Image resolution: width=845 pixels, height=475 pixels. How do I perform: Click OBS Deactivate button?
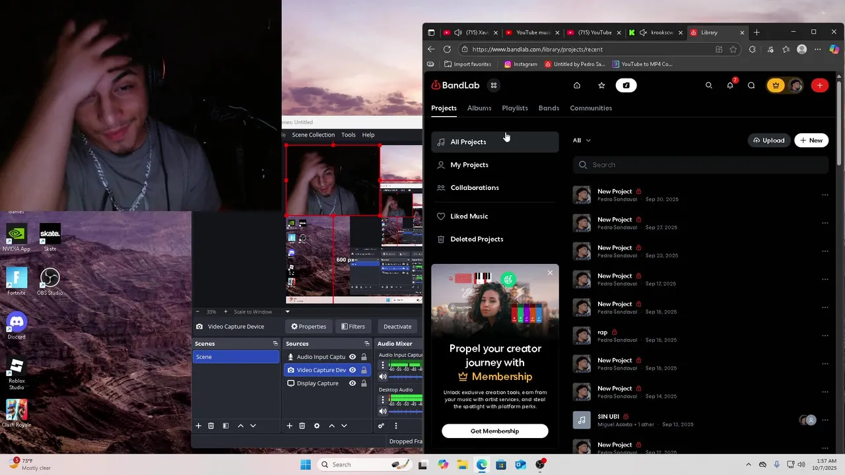[x=397, y=327]
